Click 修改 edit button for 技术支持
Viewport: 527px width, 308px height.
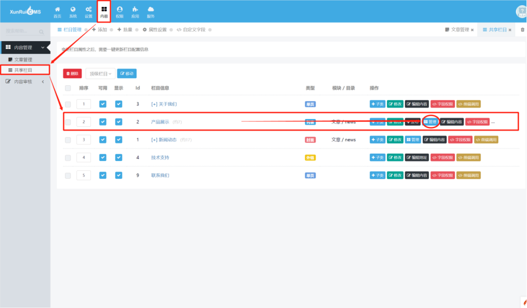pyautogui.click(x=395, y=157)
